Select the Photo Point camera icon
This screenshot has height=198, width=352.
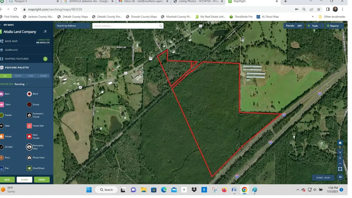coord(29,158)
